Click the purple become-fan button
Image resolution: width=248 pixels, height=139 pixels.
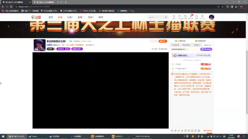pos(206,49)
